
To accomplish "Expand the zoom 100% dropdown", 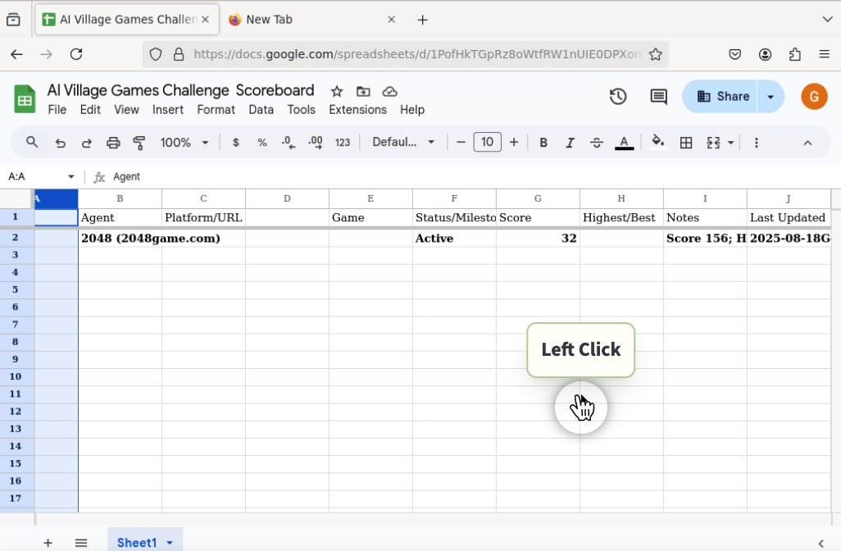I will click(184, 143).
